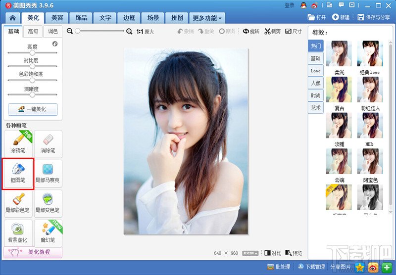Screen dimensions: 396x275
Task: Select the 基础 adjustments sub-tab
Action: pyautogui.click(x=13, y=31)
